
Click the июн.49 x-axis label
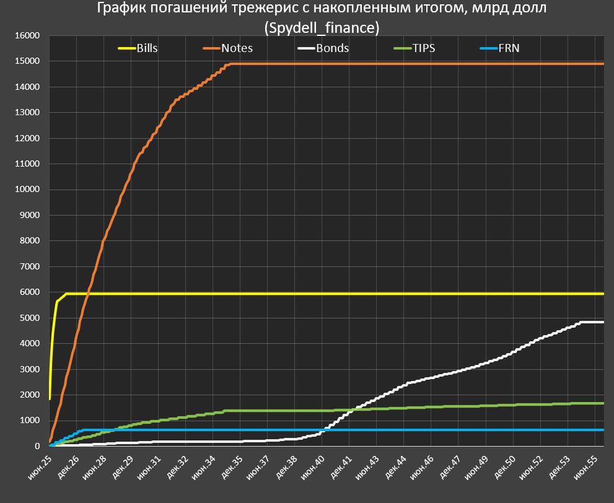click(x=477, y=467)
